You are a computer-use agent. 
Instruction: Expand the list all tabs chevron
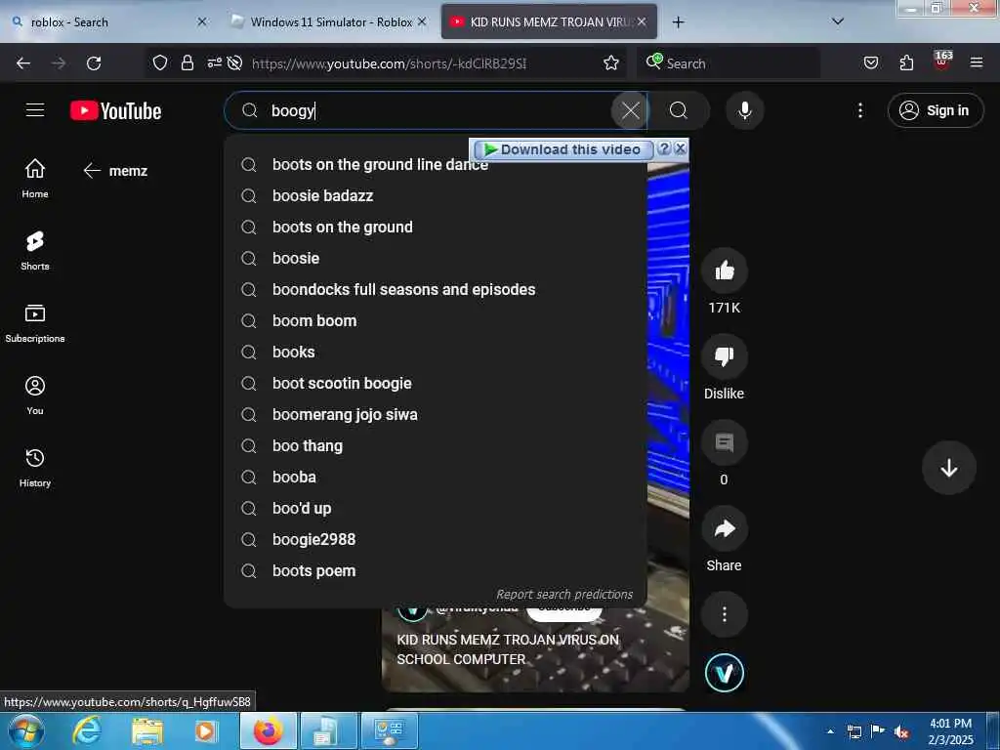click(x=837, y=21)
